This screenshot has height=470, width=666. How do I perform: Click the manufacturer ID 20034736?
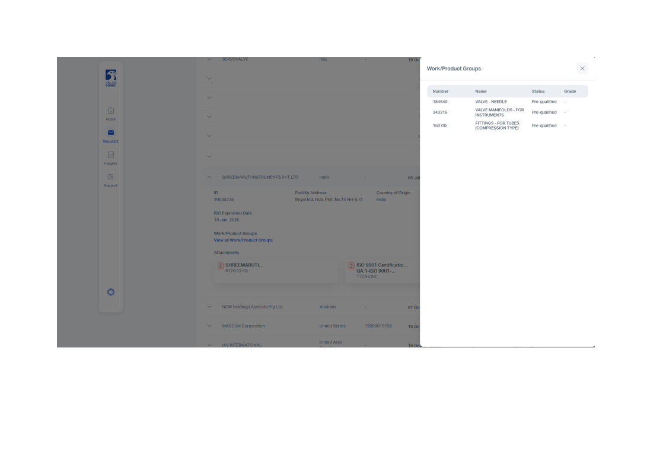click(224, 199)
